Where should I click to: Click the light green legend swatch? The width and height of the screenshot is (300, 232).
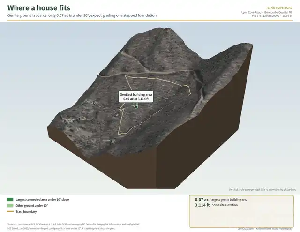coord(10,206)
